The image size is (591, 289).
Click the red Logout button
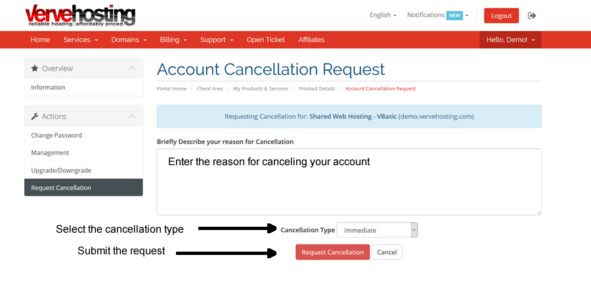(501, 16)
